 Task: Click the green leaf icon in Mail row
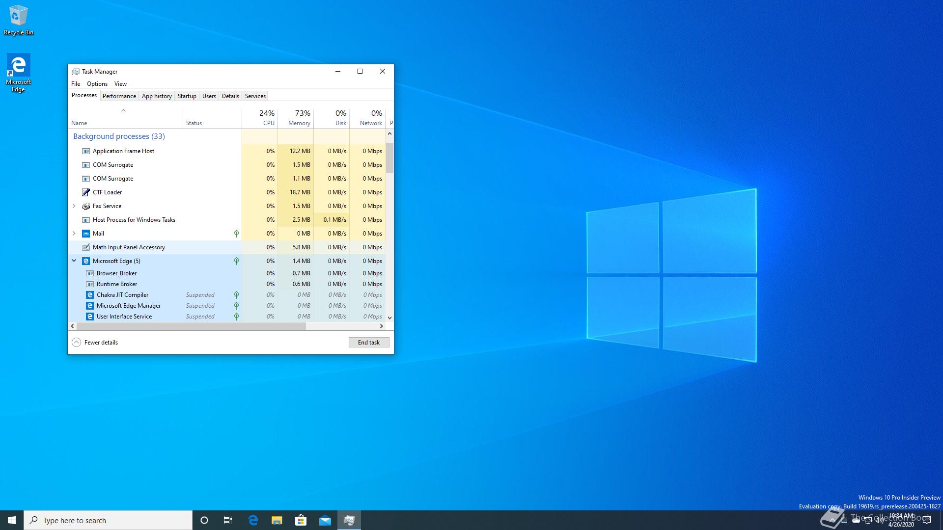pyautogui.click(x=236, y=234)
